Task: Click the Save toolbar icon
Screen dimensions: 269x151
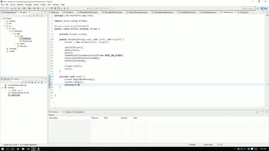Action: (12, 8)
